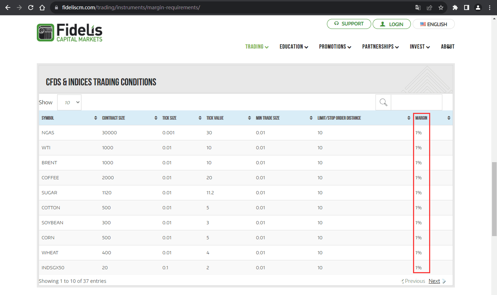Select the INDSGX50 symbol cell

53,268
